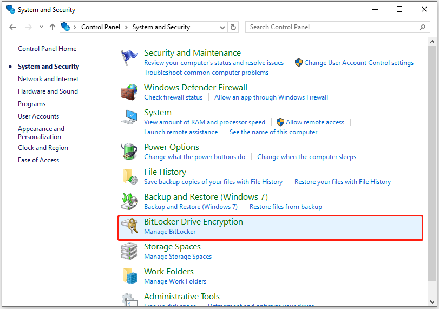The image size is (439, 309).
Task: Click the Power Options battery icon
Action: click(129, 152)
